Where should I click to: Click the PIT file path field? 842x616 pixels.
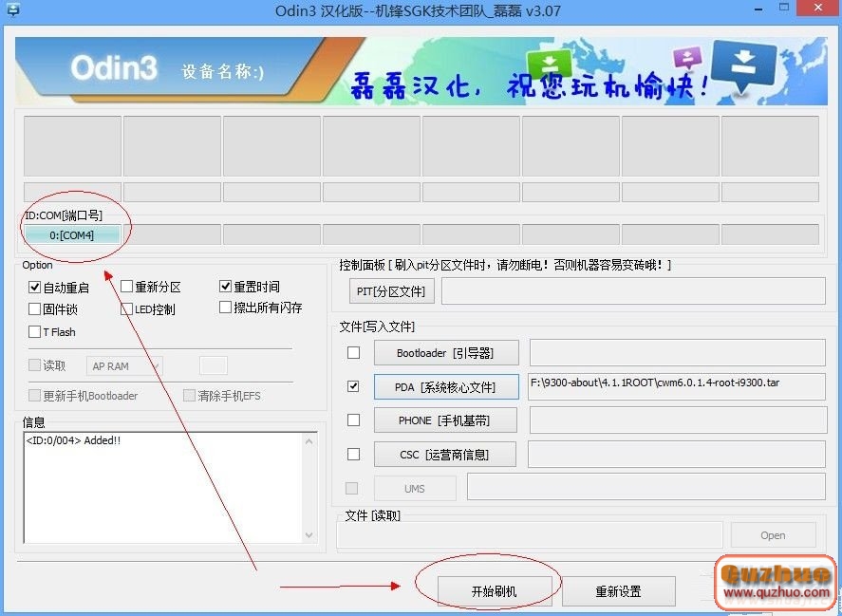pos(634,291)
